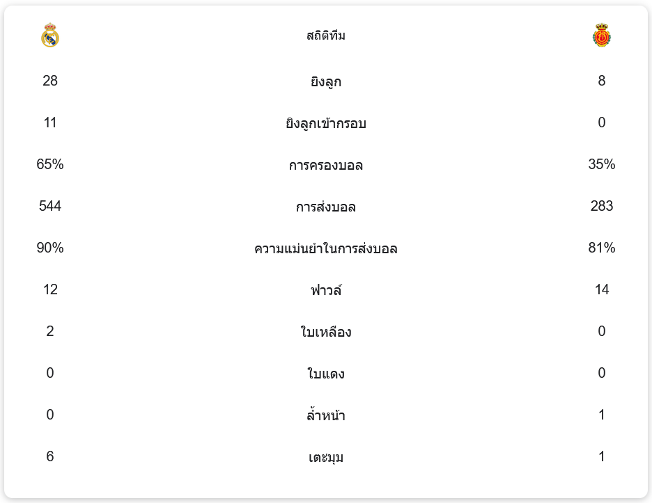Click the 544 passes value
The width and height of the screenshot is (652, 503).
coord(50,206)
